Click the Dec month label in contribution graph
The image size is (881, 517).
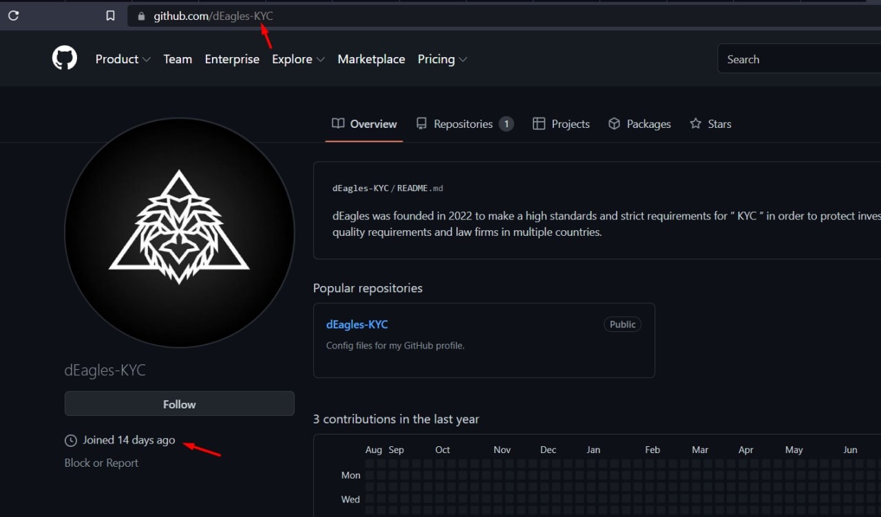pyautogui.click(x=548, y=450)
